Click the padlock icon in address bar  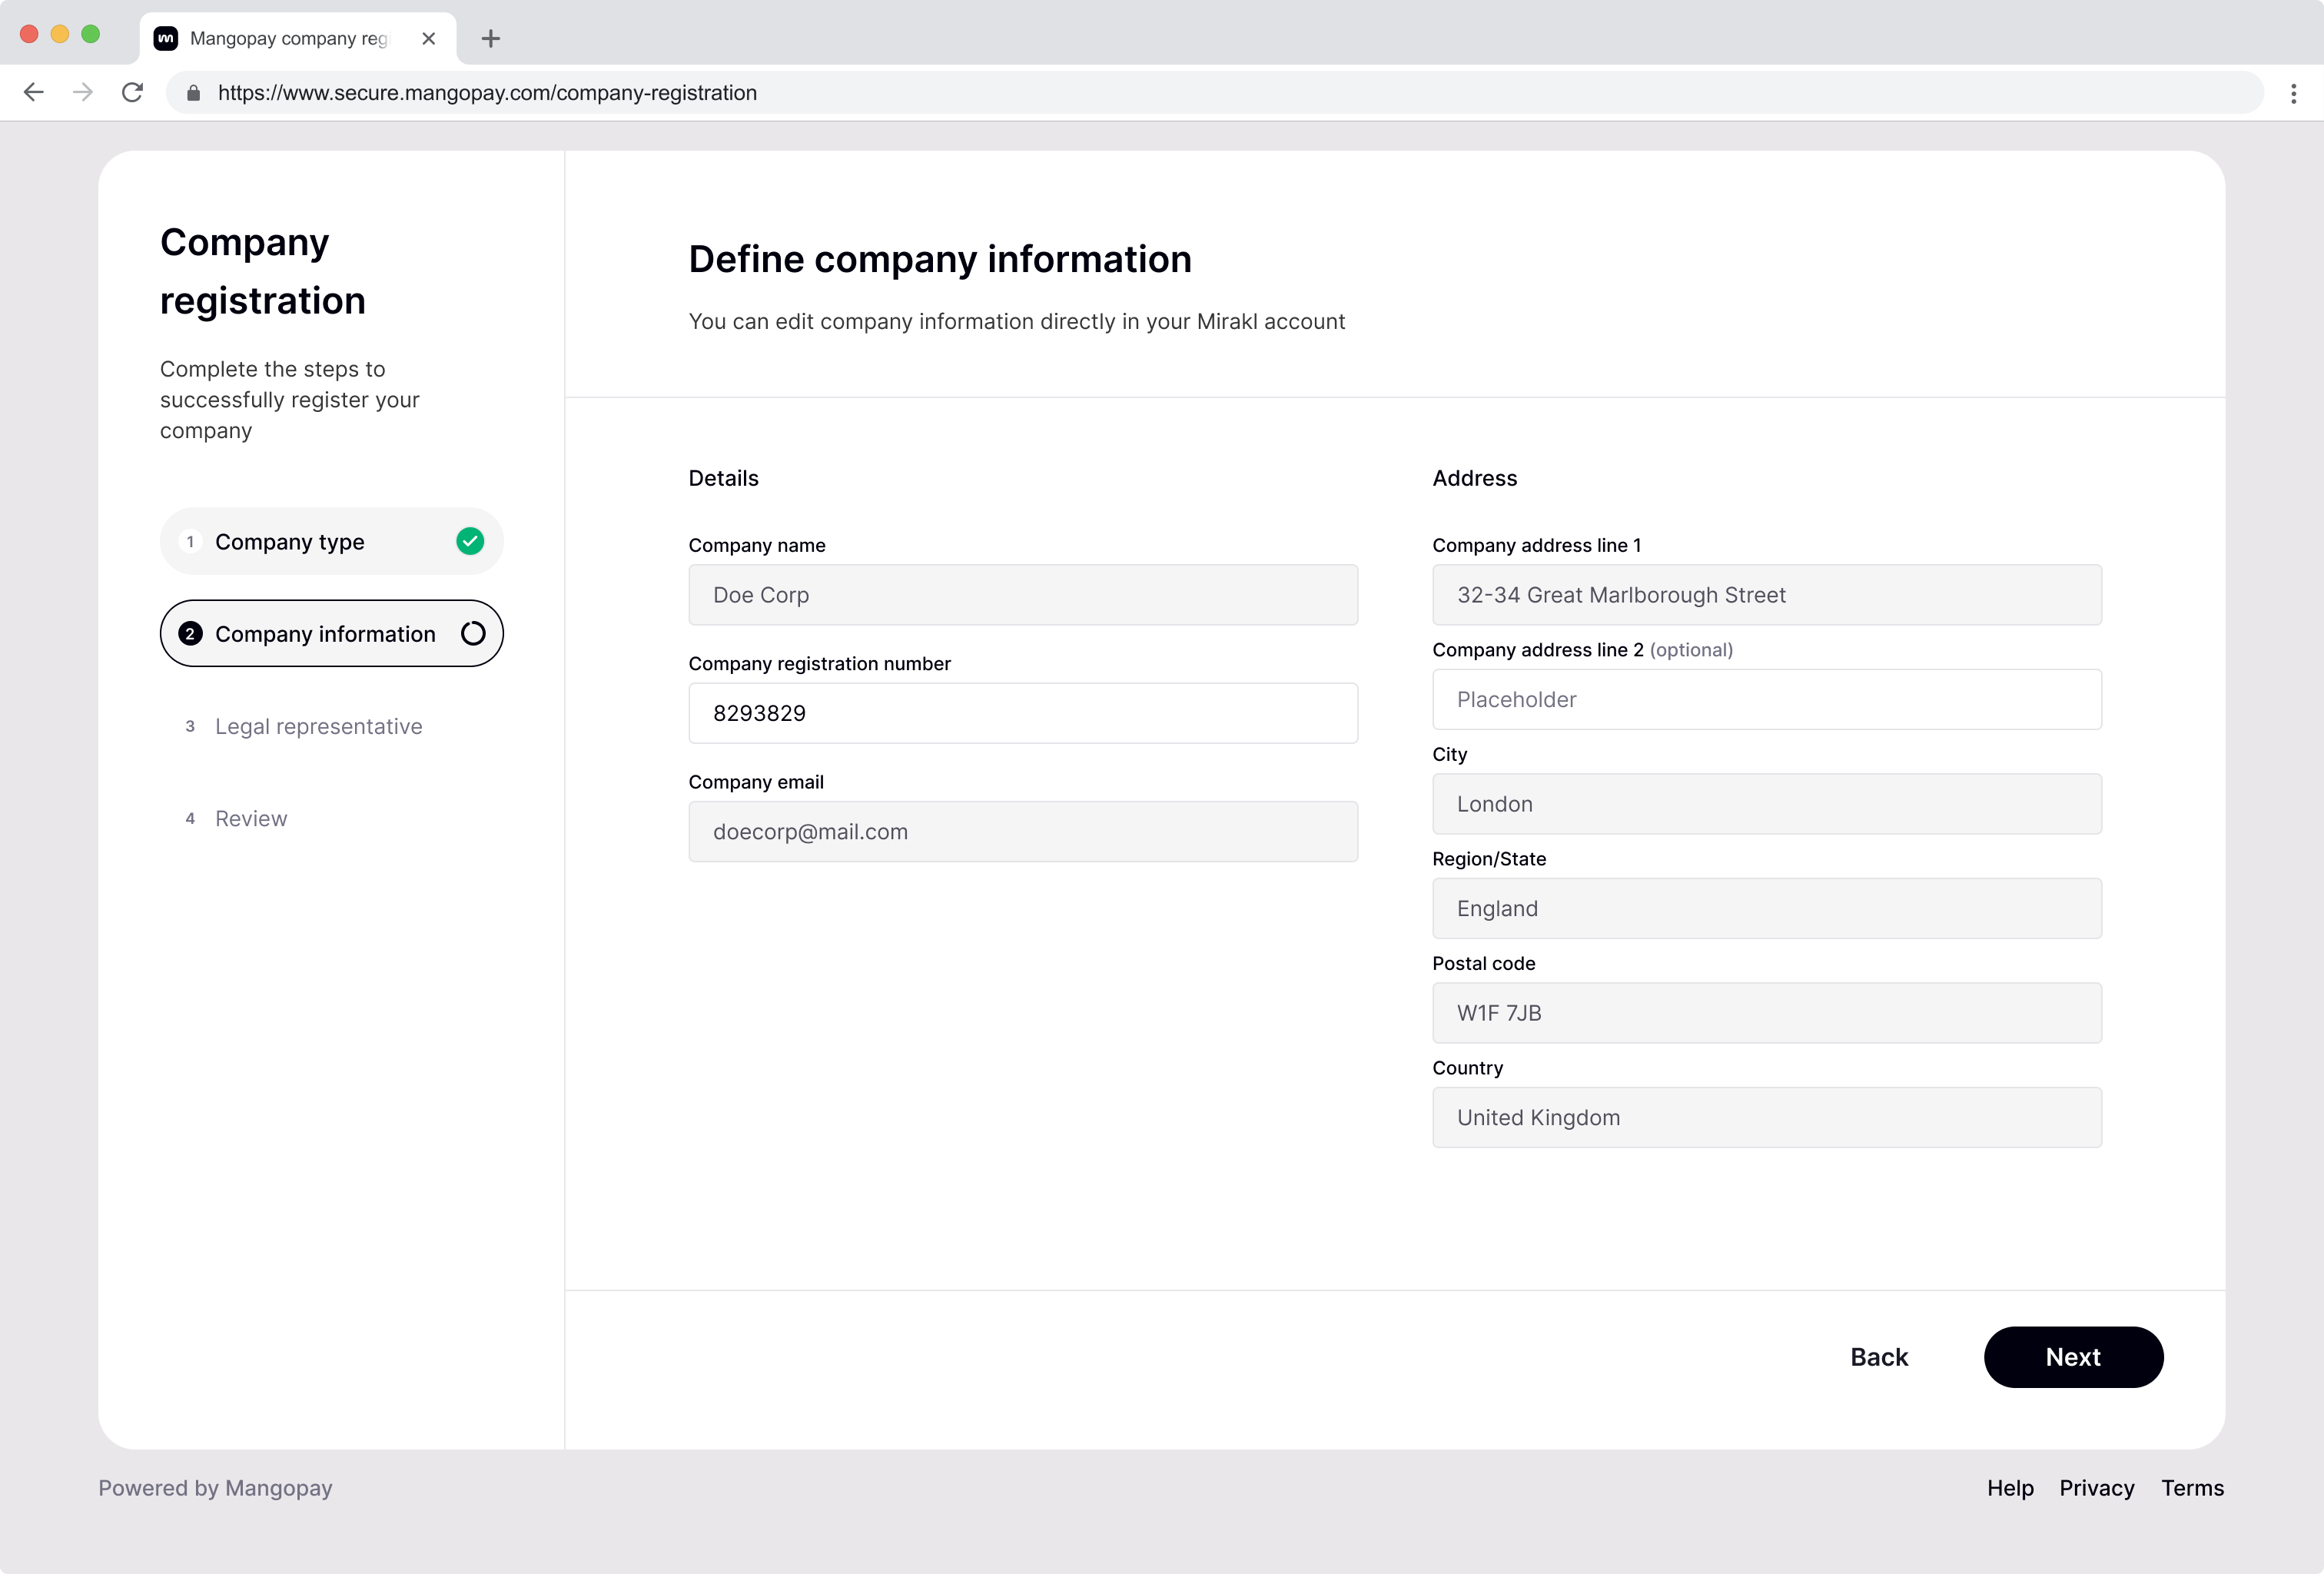[194, 93]
